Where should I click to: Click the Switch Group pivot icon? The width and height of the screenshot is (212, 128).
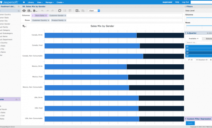click(x=60, y=11)
